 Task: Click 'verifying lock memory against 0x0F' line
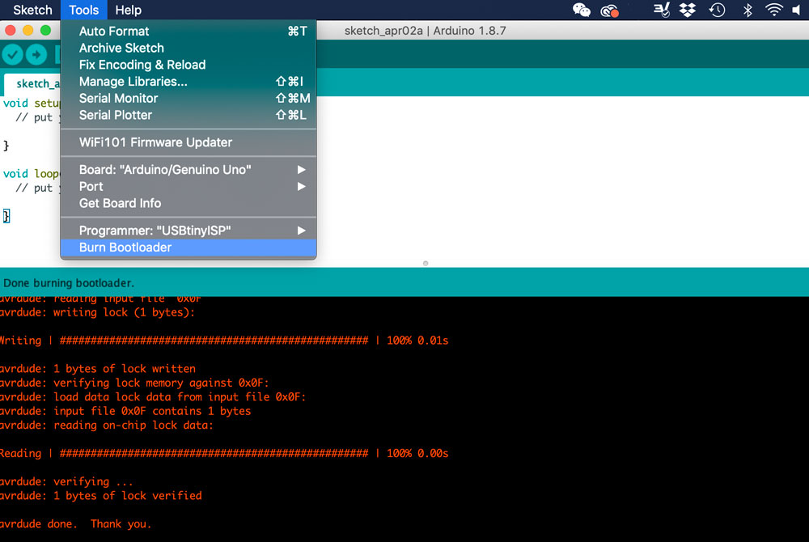click(x=134, y=383)
